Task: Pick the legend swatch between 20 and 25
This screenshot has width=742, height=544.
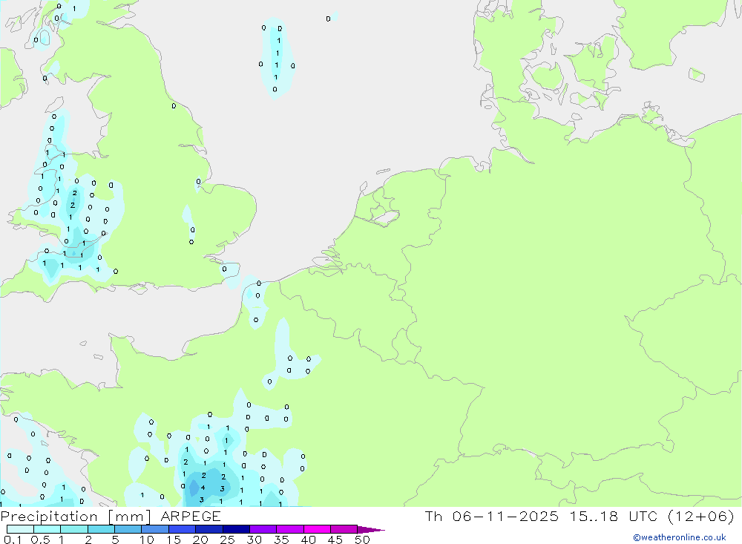Action: (209, 529)
